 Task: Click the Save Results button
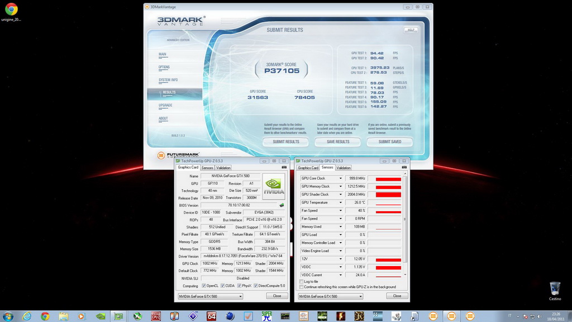click(x=338, y=141)
